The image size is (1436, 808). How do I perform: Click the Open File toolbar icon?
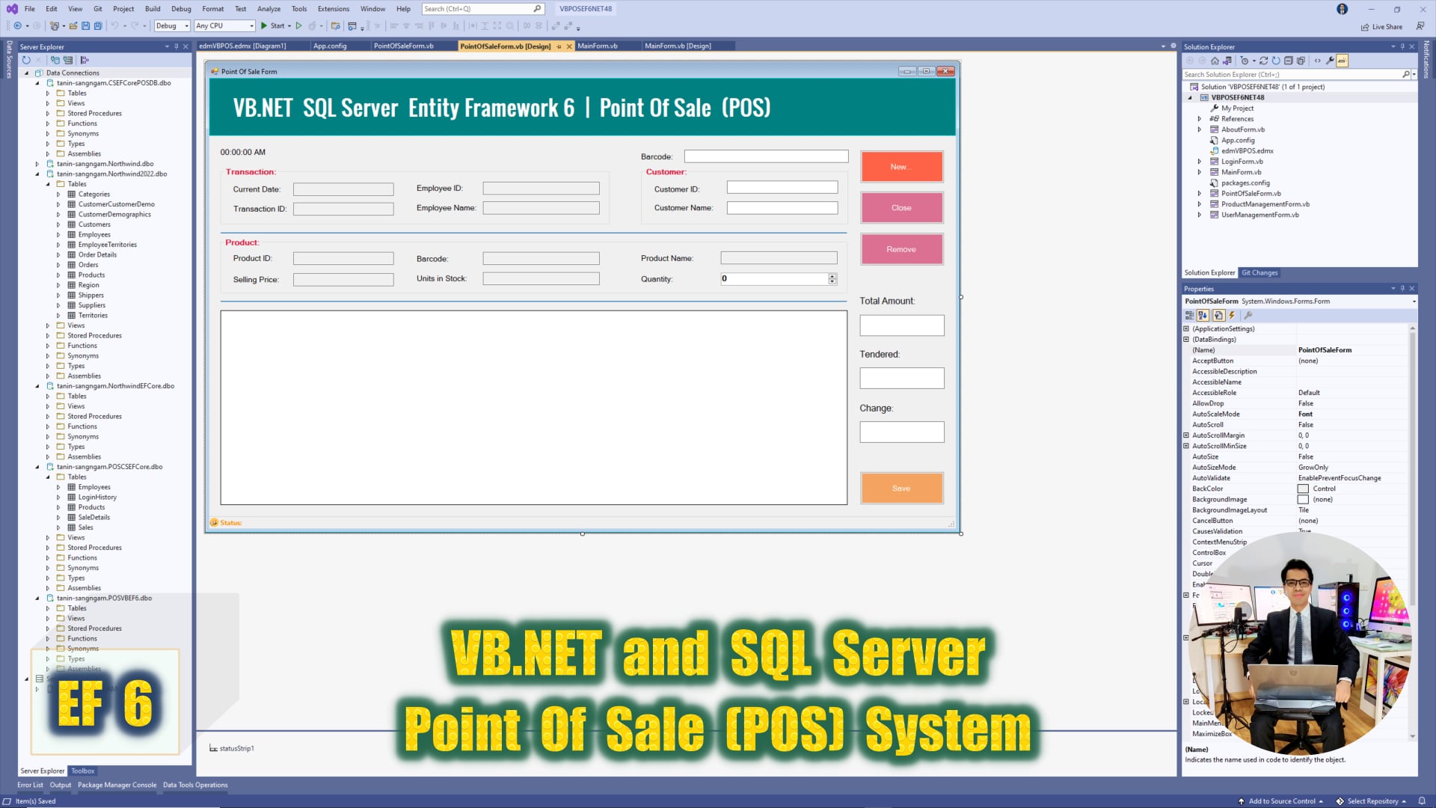73,26
